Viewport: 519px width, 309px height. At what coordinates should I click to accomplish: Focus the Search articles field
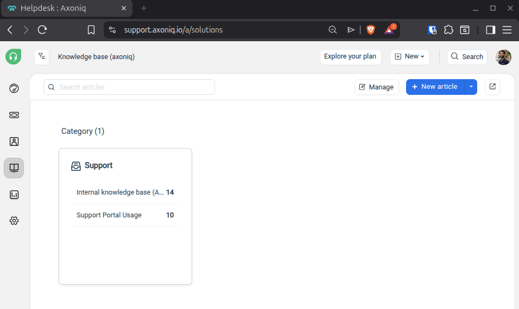[x=129, y=87]
